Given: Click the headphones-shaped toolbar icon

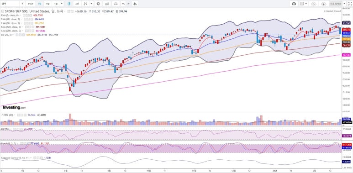Looking at the screenshot, I should point(116,4).
